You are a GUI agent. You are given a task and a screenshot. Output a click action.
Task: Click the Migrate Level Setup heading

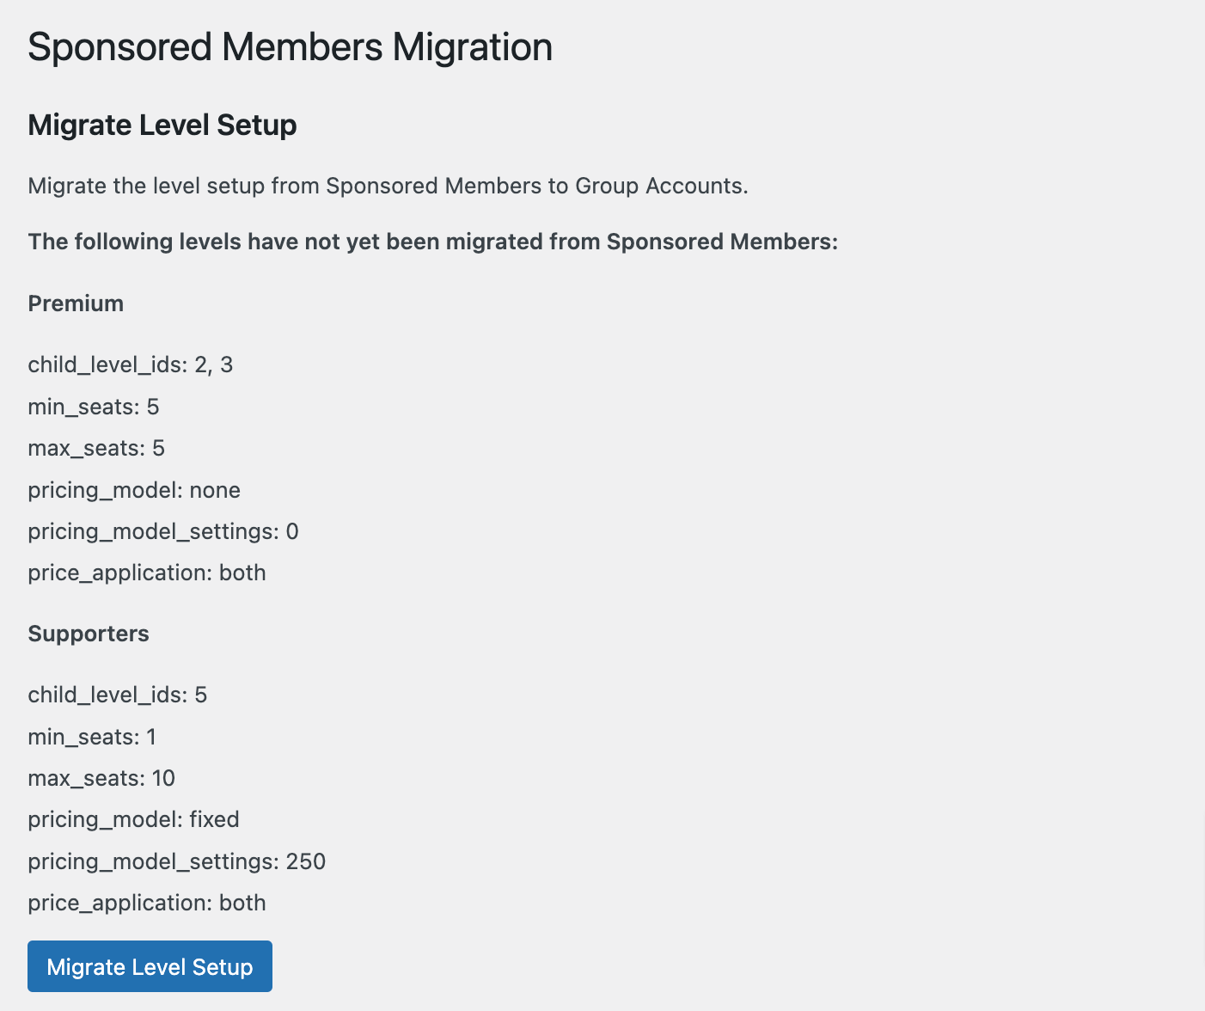162,125
